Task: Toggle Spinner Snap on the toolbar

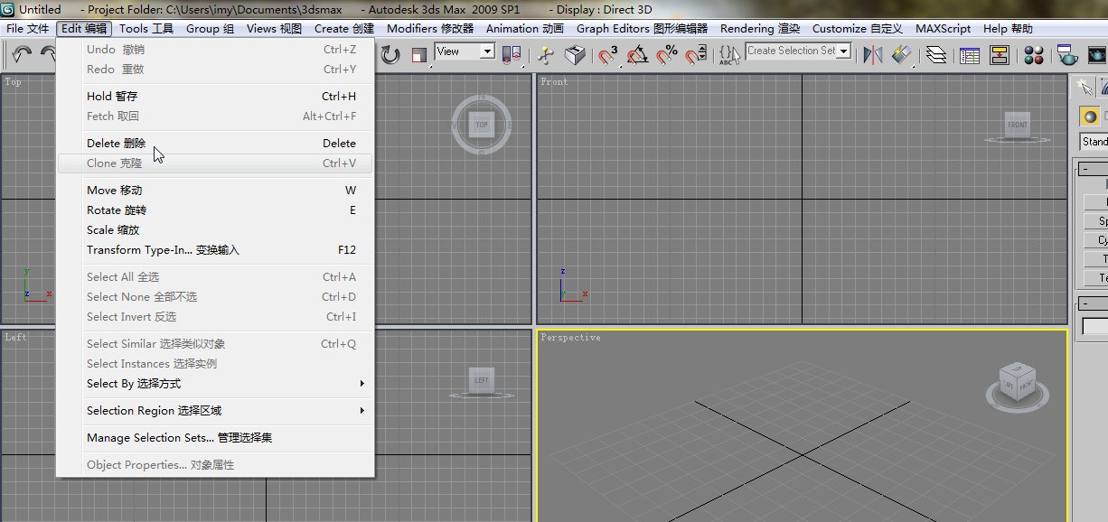Action: tap(694, 54)
